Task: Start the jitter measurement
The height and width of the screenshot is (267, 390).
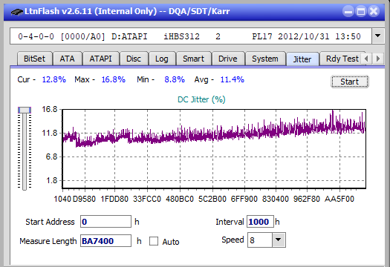Action: pos(350,82)
